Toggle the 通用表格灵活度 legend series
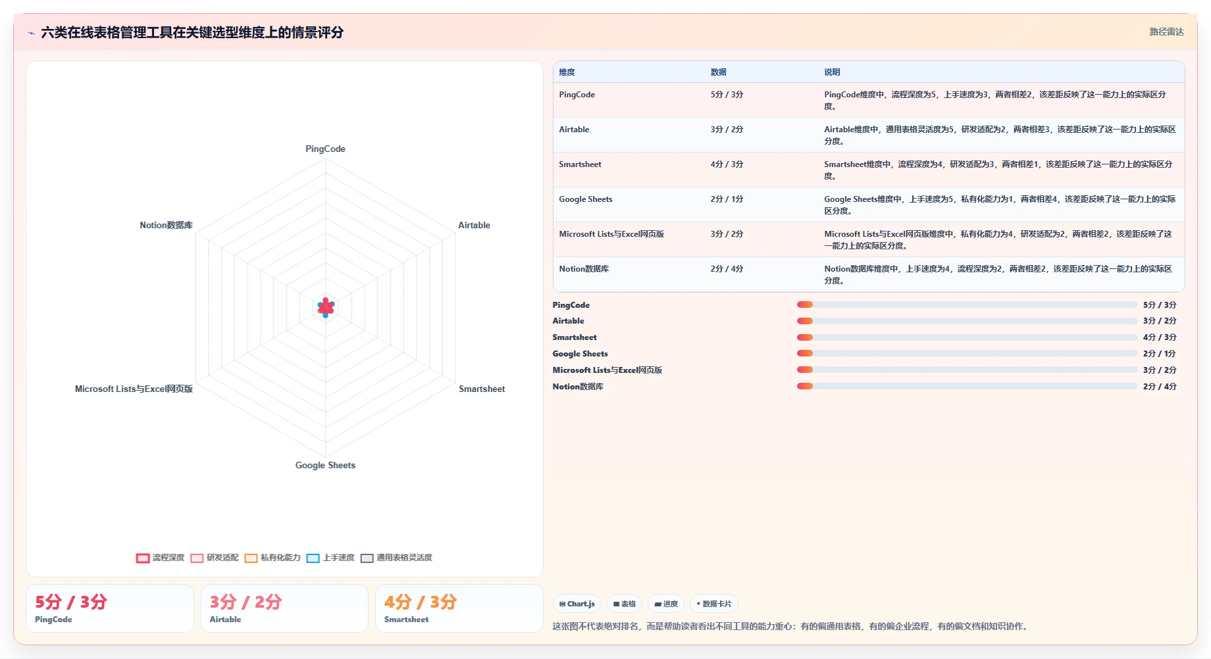The image size is (1211, 659). pyautogui.click(x=396, y=558)
